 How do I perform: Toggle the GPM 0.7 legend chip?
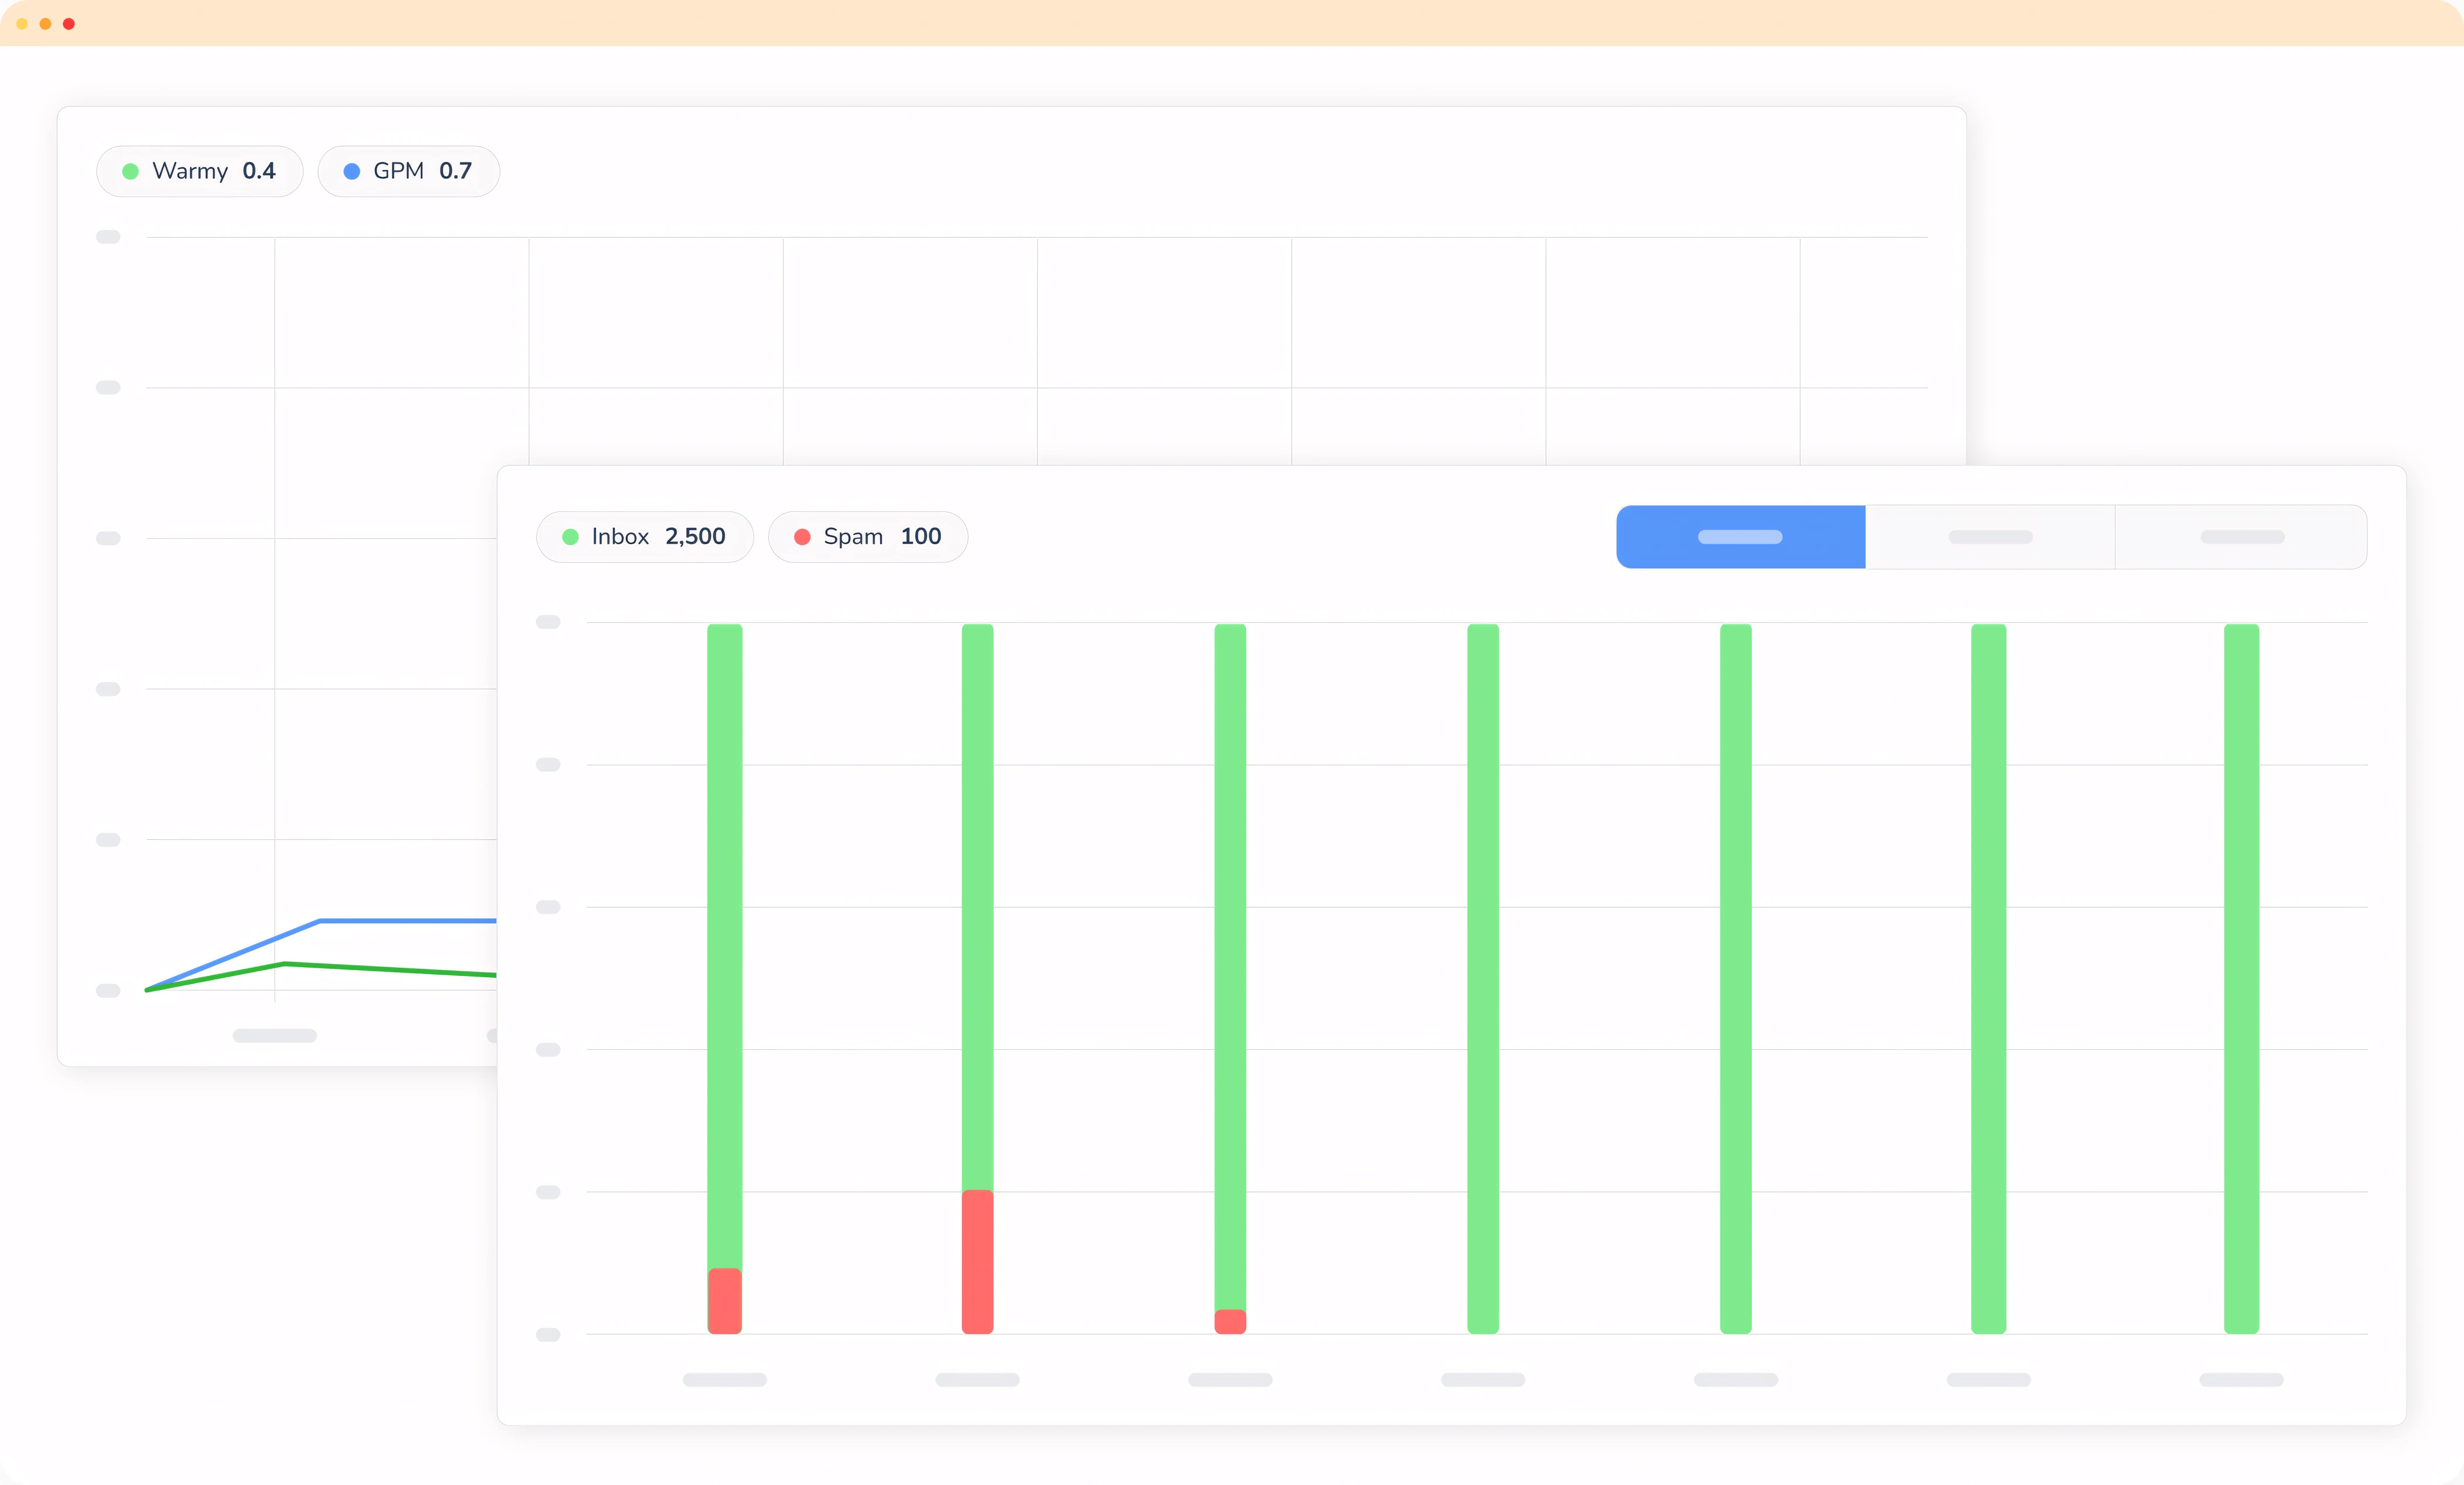click(x=408, y=171)
